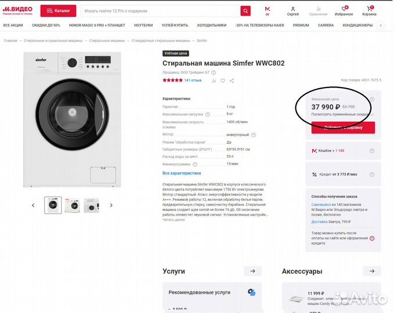Click the product compare bar-chart icon
394x313 pixels.
214,81
